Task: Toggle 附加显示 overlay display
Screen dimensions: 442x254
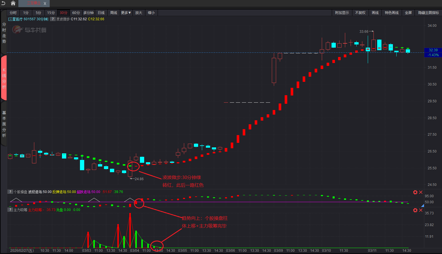Action: pyautogui.click(x=342, y=13)
